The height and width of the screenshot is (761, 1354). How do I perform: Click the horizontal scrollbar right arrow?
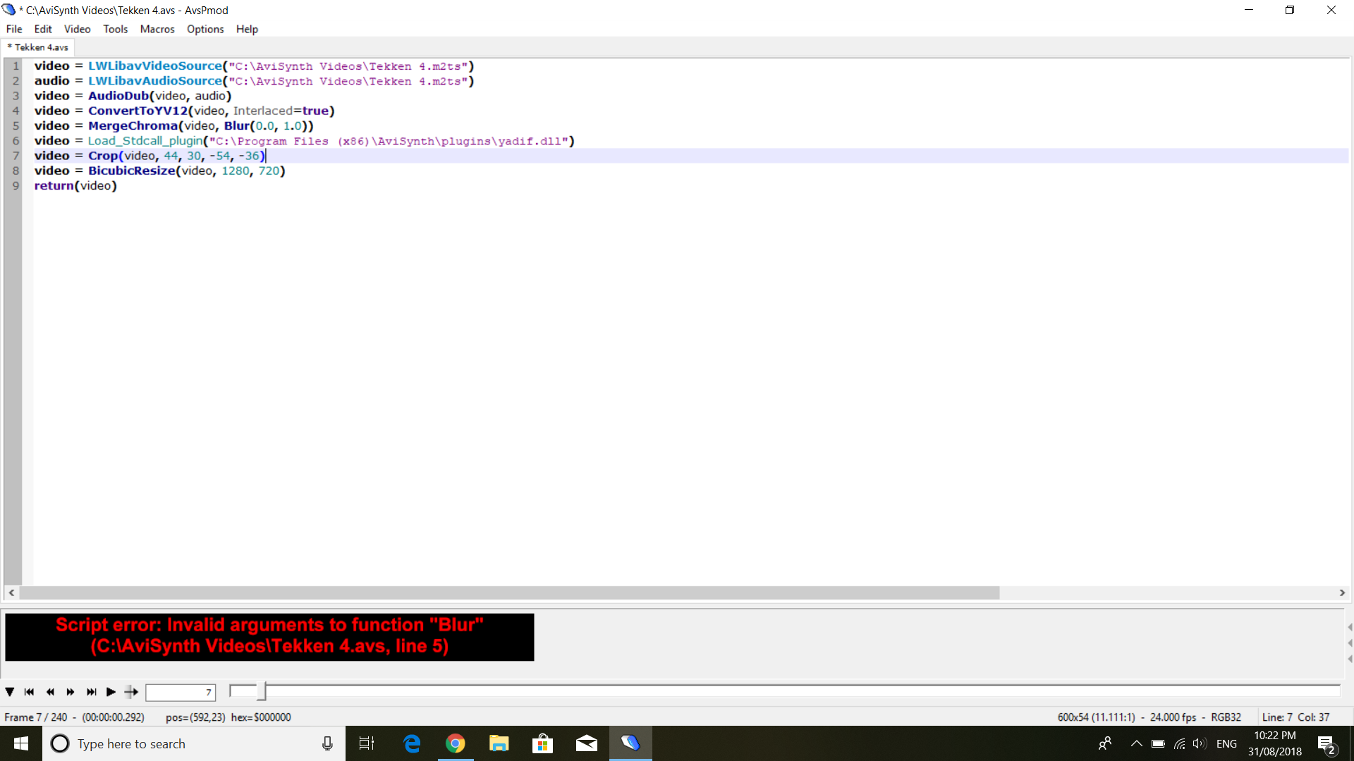[x=1342, y=593]
